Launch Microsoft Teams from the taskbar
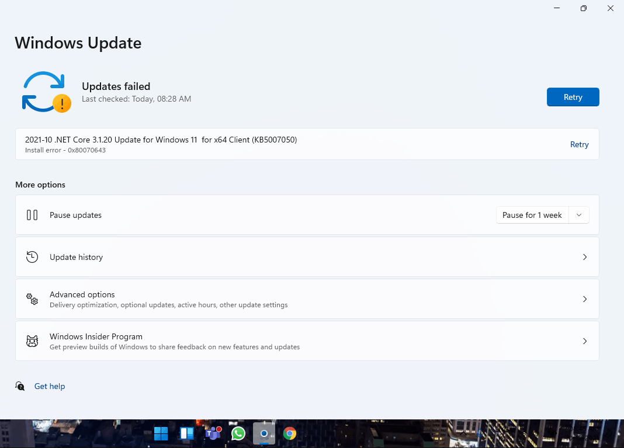 pyautogui.click(x=213, y=433)
